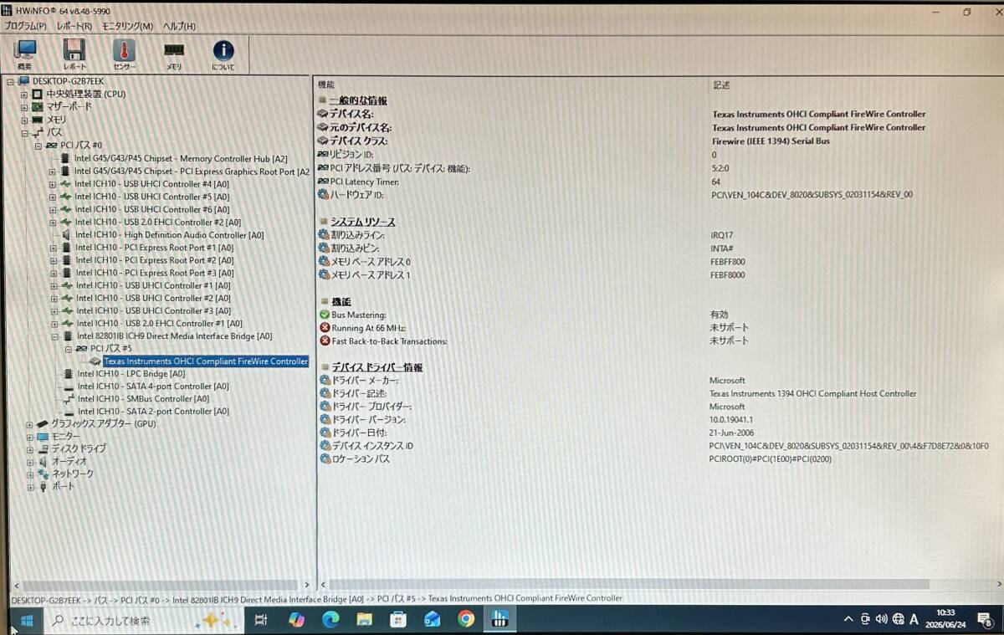Click the Report floppy disk icon
Screen dimensions: 1004x635
[x=74, y=54]
